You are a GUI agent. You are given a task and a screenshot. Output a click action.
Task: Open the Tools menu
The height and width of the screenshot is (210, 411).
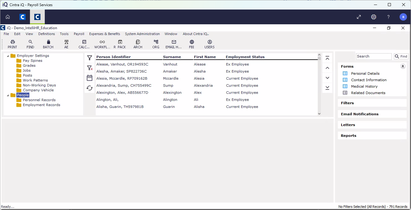(x=64, y=34)
